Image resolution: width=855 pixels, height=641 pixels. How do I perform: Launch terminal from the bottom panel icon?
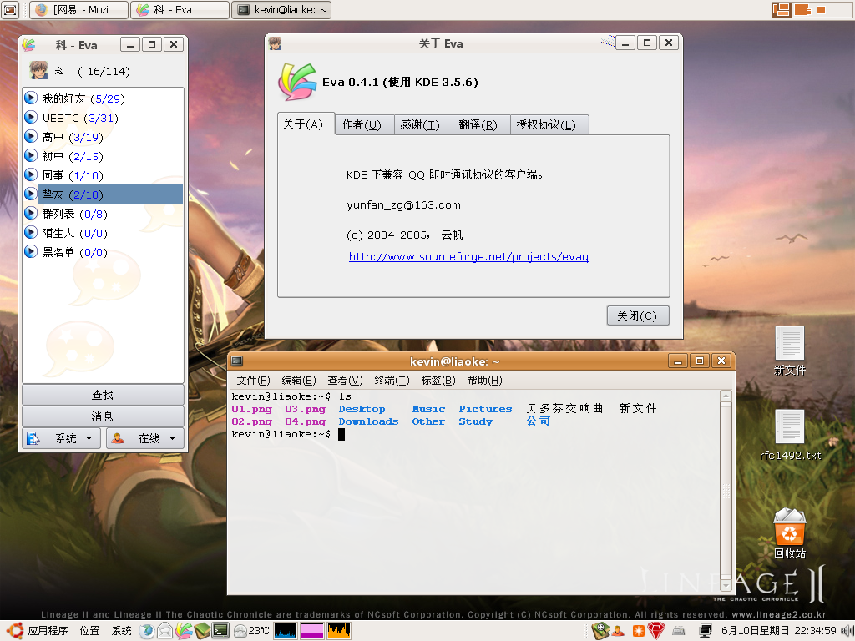[x=220, y=631]
